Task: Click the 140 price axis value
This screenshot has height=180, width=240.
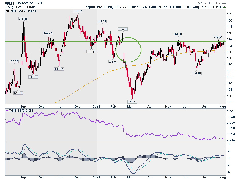Action: 230,52
